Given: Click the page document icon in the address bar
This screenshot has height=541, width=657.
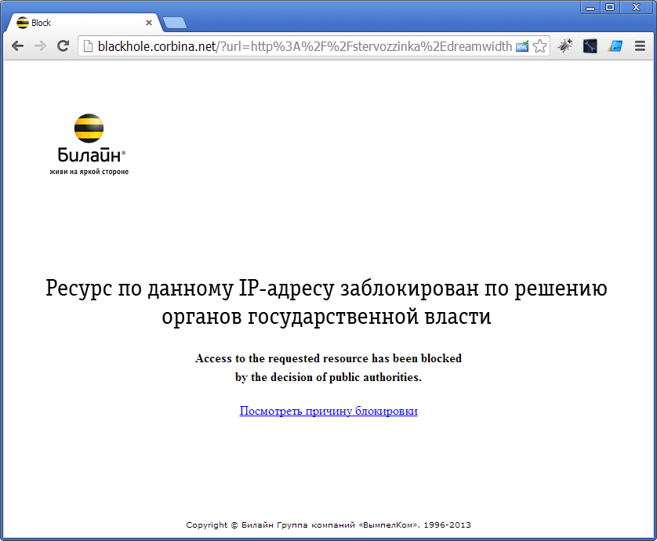Looking at the screenshot, I should [88, 46].
